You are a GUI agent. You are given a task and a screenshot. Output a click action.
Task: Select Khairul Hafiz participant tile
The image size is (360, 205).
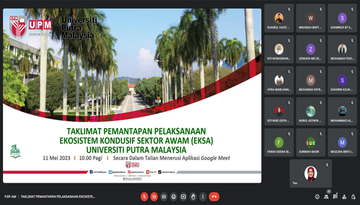(x=279, y=18)
